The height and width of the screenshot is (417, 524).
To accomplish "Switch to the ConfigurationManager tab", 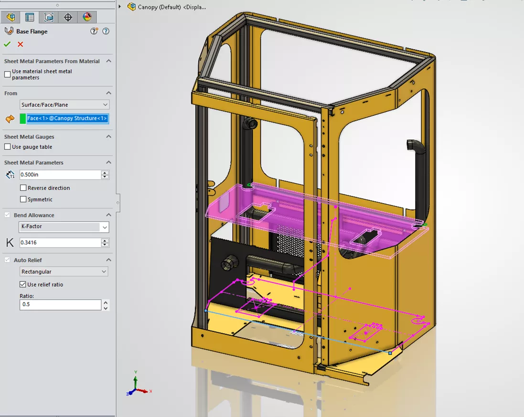I will [49, 18].
